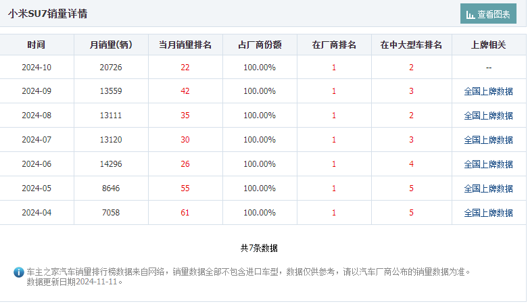Select the 2024-04 date cell
Image resolution: width=528 pixels, height=304 pixels.
click(37, 212)
